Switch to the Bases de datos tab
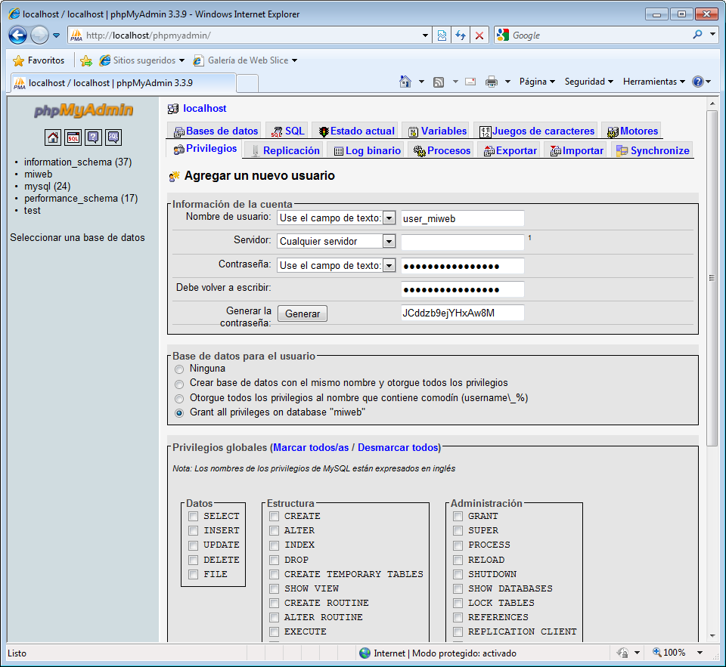The height and width of the screenshot is (667, 726). 216,131
